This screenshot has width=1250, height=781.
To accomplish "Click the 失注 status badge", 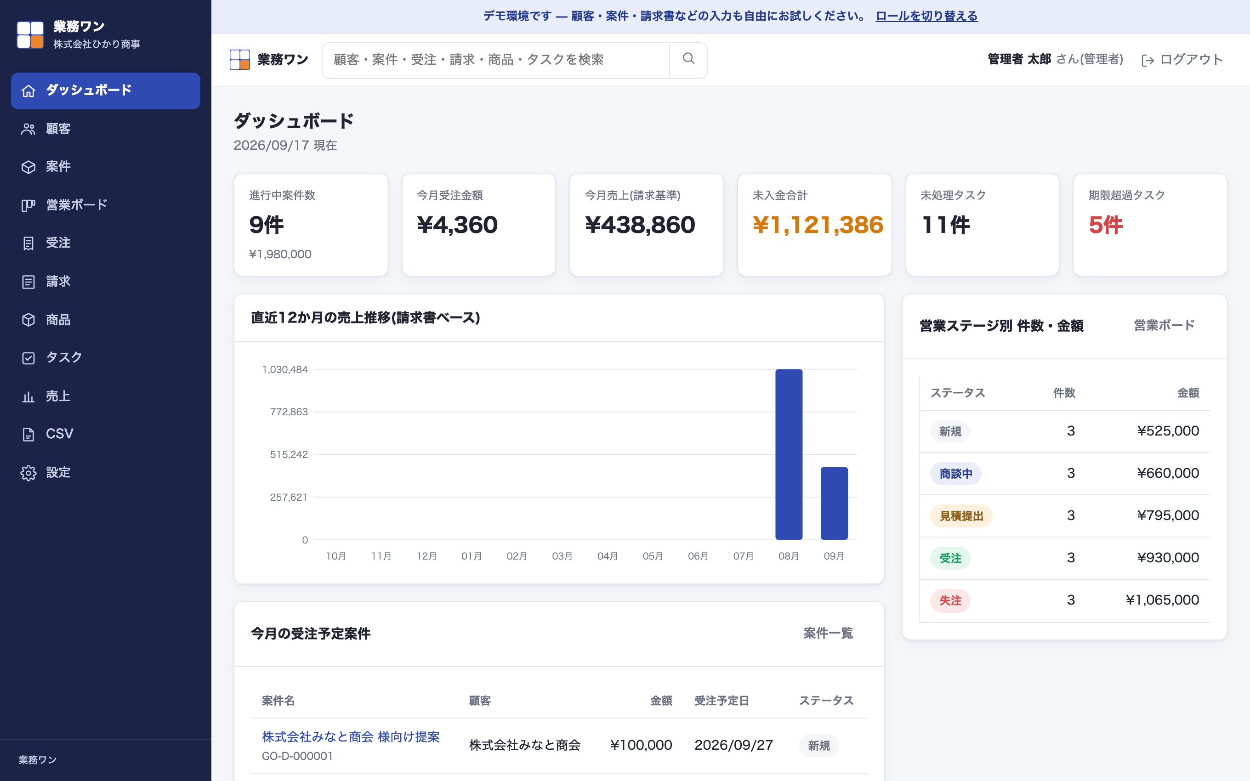I will pyautogui.click(x=950, y=601).
